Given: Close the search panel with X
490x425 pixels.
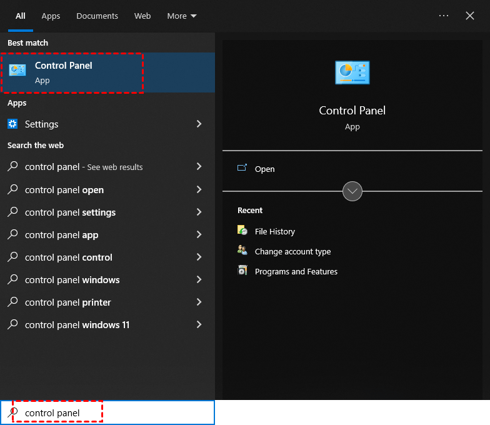Looking at the screenshot, I should click(x=470, y=16).
